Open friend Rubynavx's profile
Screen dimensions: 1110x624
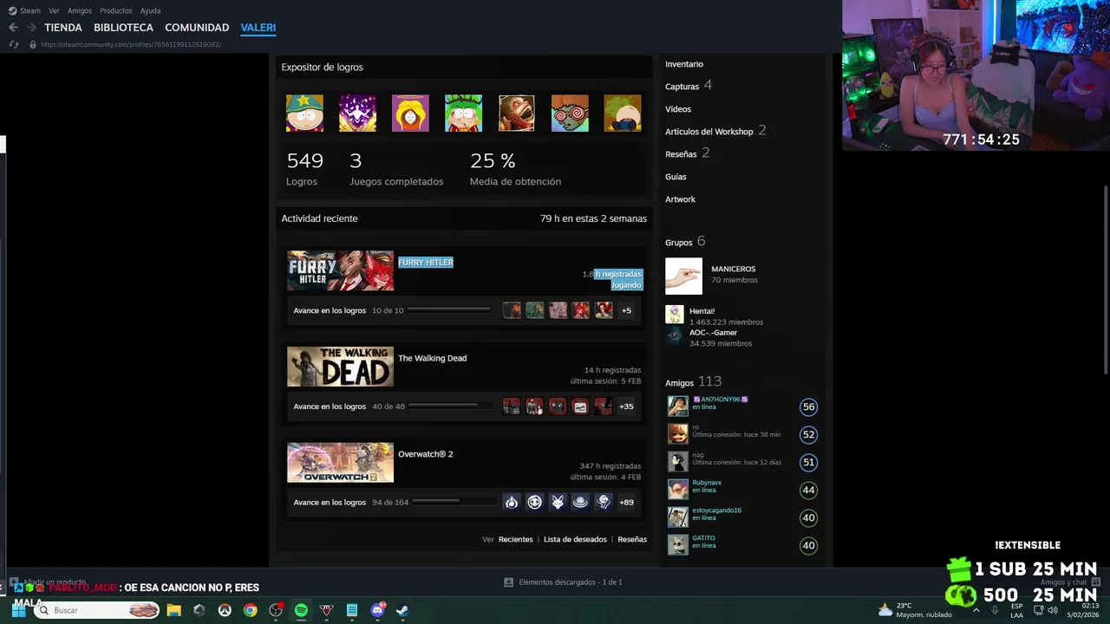[707, 483]
